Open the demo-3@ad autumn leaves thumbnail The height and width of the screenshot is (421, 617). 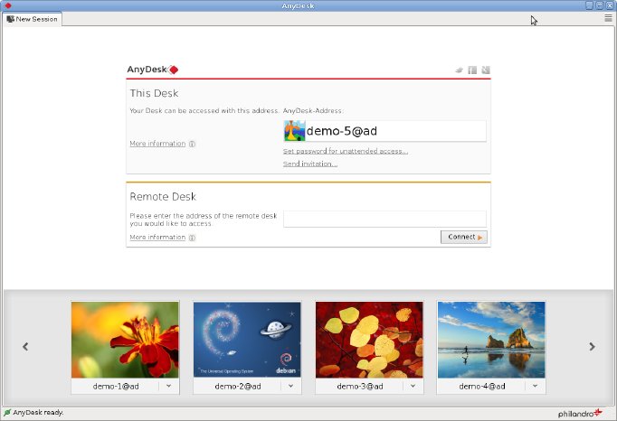pos(369,340)
